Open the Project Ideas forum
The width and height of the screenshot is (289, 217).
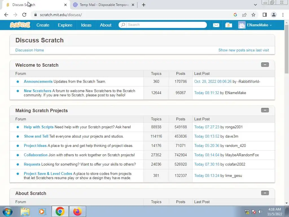point(35,146)
